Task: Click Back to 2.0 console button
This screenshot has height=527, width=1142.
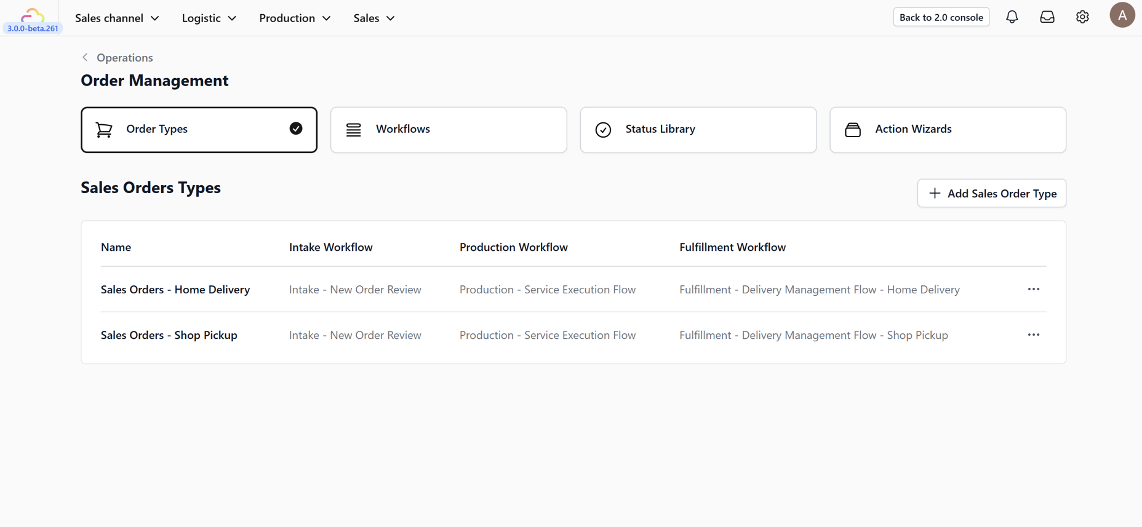Action: point(941,17)
